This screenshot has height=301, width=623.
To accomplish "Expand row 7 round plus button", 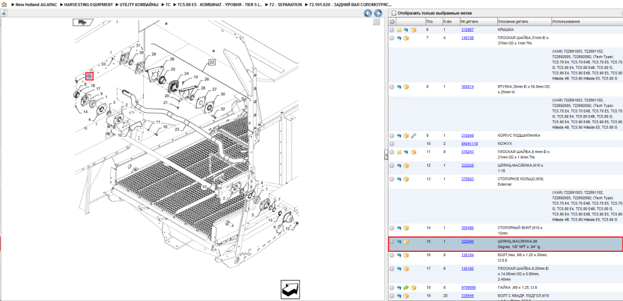I will click(392, 38).
